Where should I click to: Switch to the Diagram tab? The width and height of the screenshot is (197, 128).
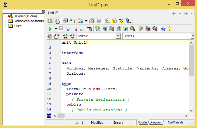coord(156,122)
